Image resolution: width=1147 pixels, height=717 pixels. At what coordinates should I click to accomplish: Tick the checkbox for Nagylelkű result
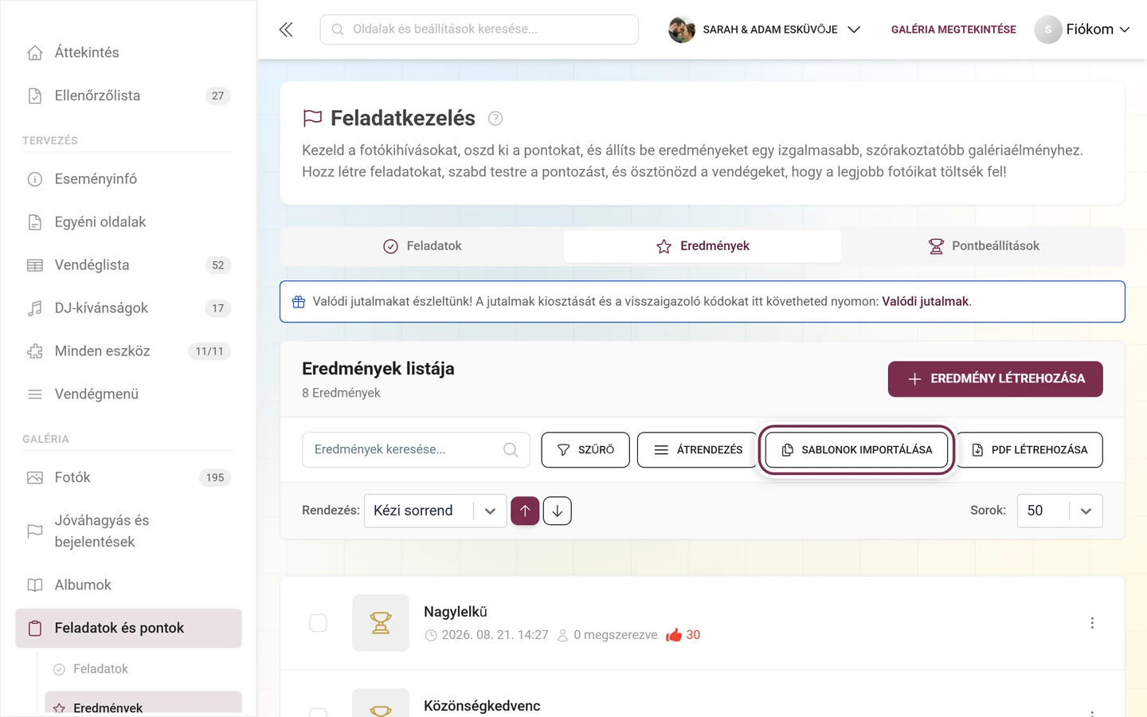[x=318, y=623]
